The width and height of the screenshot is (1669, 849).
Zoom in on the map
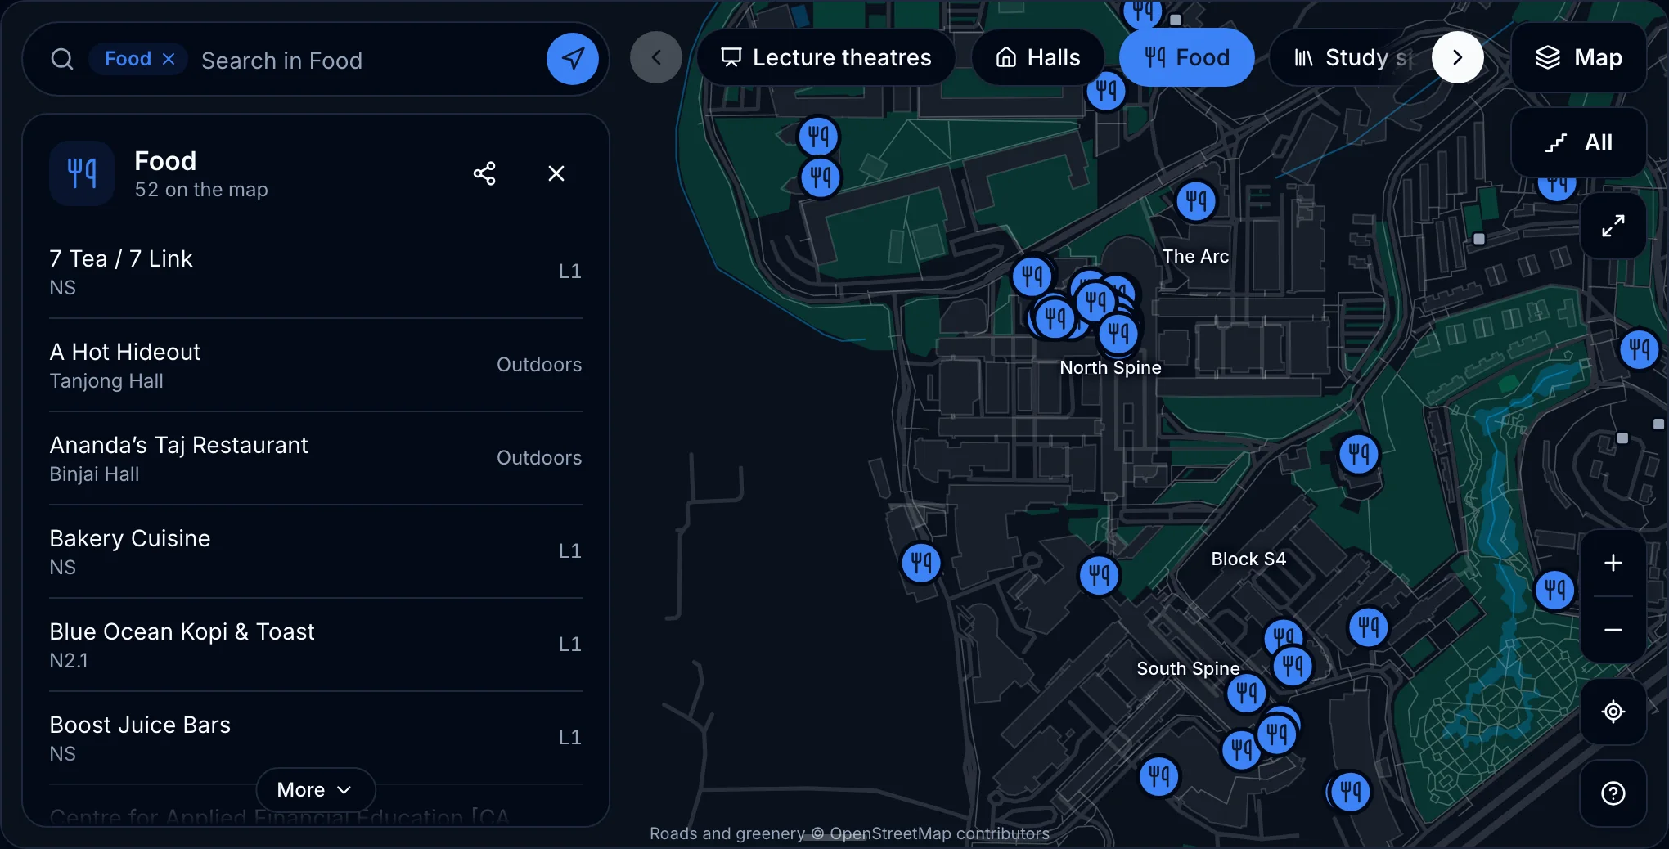click(x=1613, y=563)
